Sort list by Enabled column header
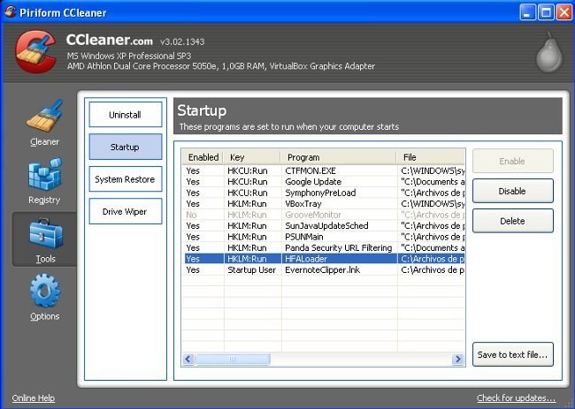Viewport: 575px width, 409px height. (203, 157)
